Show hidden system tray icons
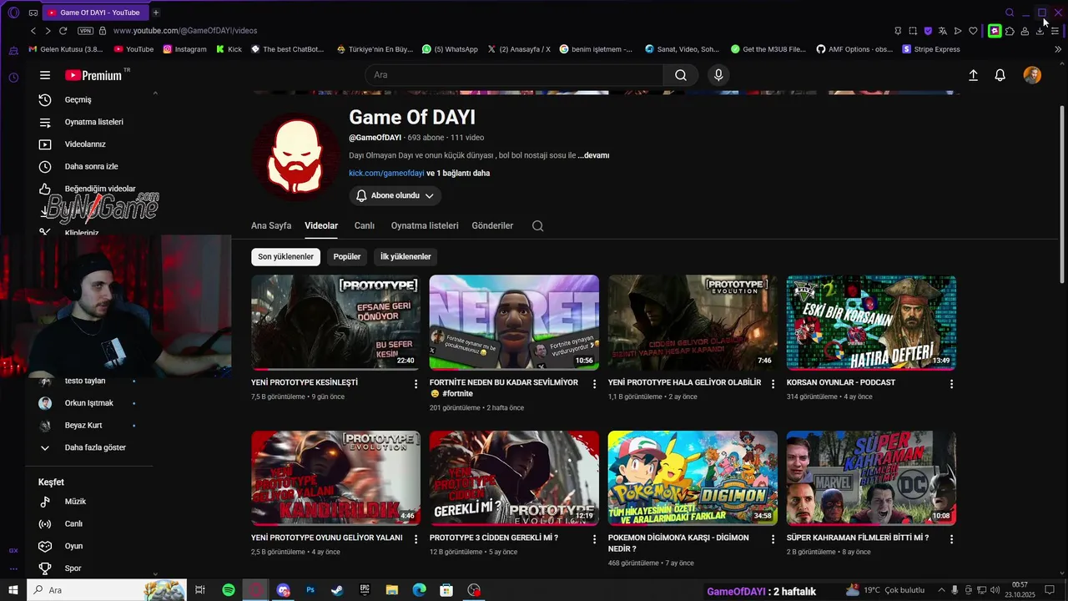The image size is (1068, 601). click(941, 590)
